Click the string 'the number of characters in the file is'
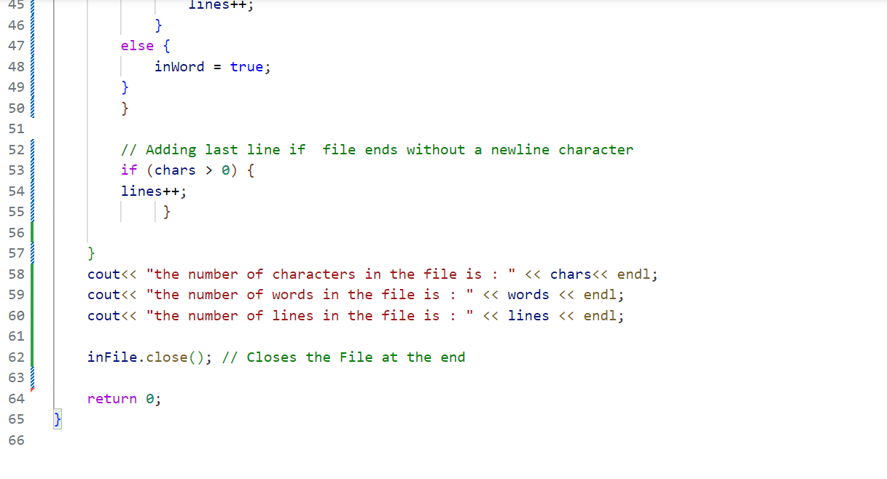The width and height of the screenshot is (887, 479). point(318,274)
